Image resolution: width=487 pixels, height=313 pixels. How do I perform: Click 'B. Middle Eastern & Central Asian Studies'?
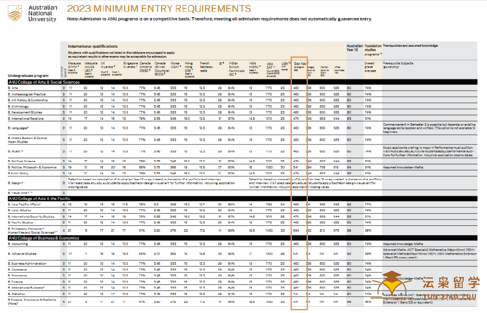pyautogui.click(x=28, y=140)
